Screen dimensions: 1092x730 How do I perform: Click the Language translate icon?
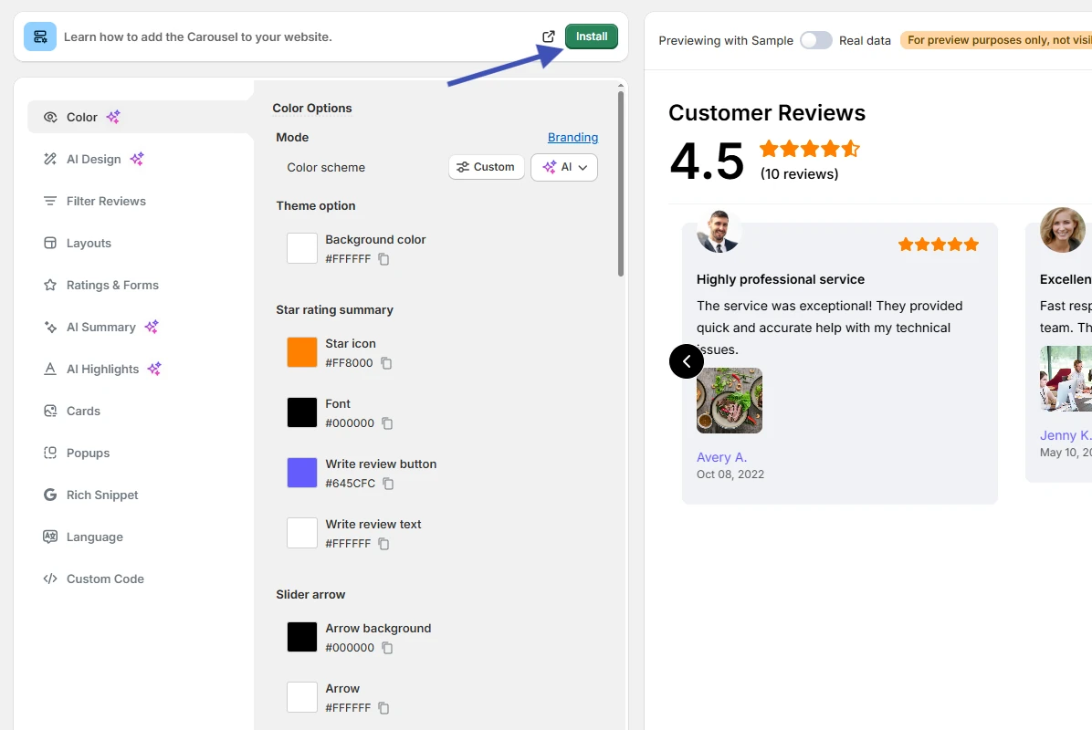[50, 537]
